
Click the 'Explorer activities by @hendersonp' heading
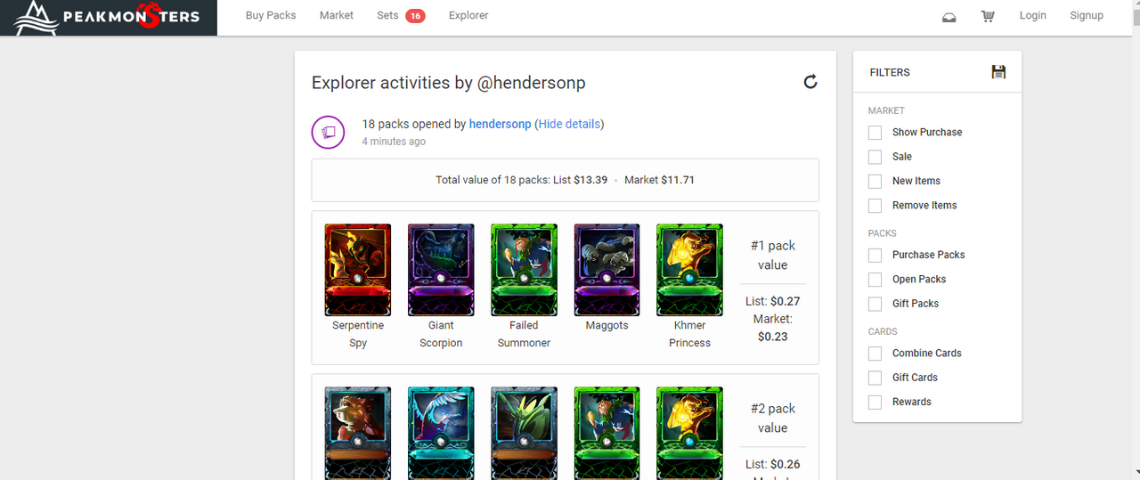(x=448, y=83)
